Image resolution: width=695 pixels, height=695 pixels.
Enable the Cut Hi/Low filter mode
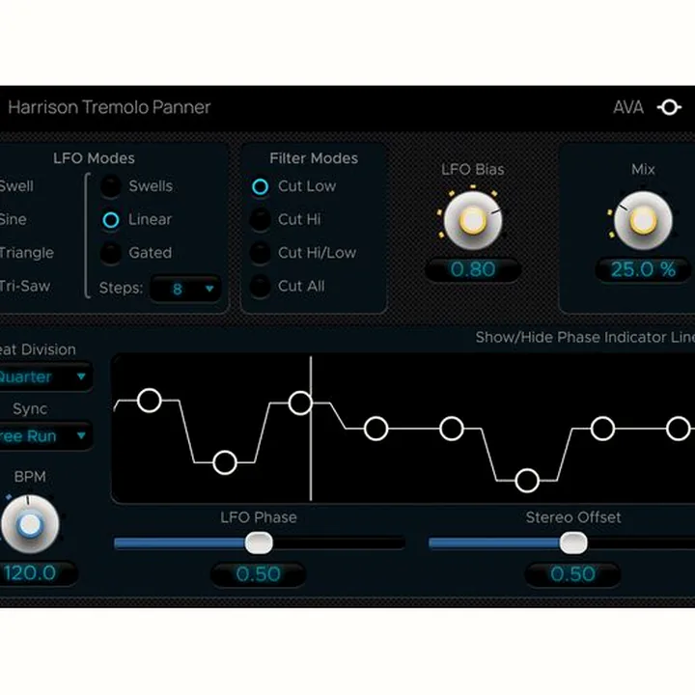[x=261, y=253]
